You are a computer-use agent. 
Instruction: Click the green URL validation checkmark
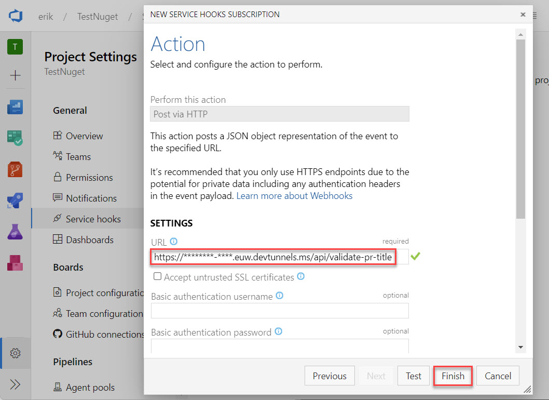click(x=415, y=256)
